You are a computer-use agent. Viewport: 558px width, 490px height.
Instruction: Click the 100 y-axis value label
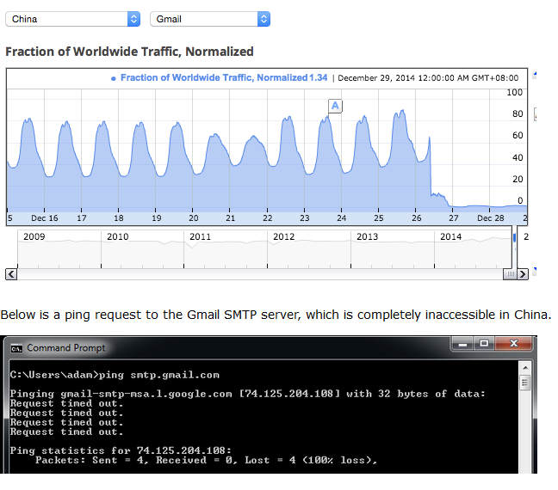point(515,92)
